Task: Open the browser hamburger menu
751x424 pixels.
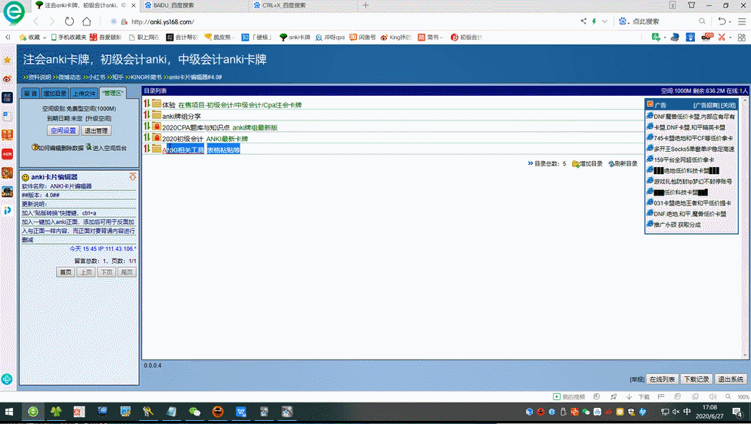Action: [742, 21]
